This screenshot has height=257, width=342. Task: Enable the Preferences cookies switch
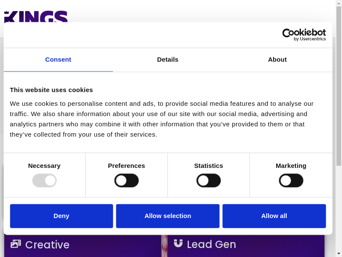[127, 180]
